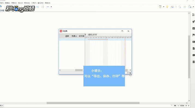Image resolution: width=195 pixels, height=108 pixels.
Task: Click the main canvas vertical scrollbar down arrow
Action: point(189,101)
